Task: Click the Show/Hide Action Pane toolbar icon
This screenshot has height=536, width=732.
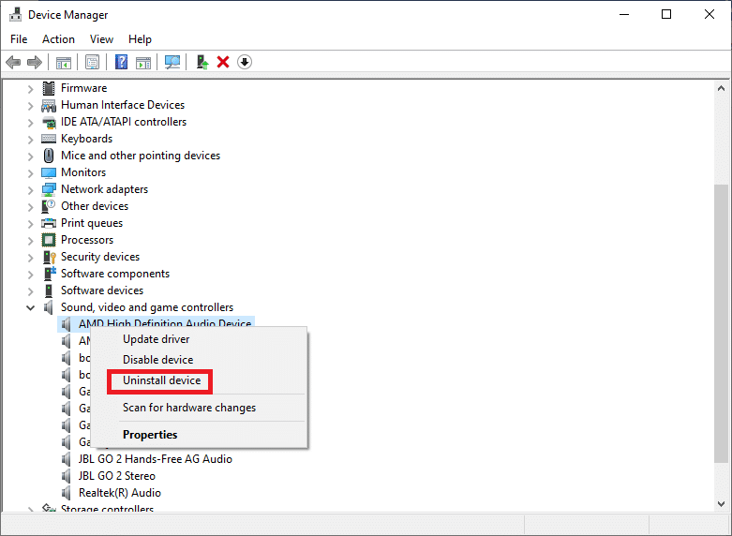Action: [143, 62]
